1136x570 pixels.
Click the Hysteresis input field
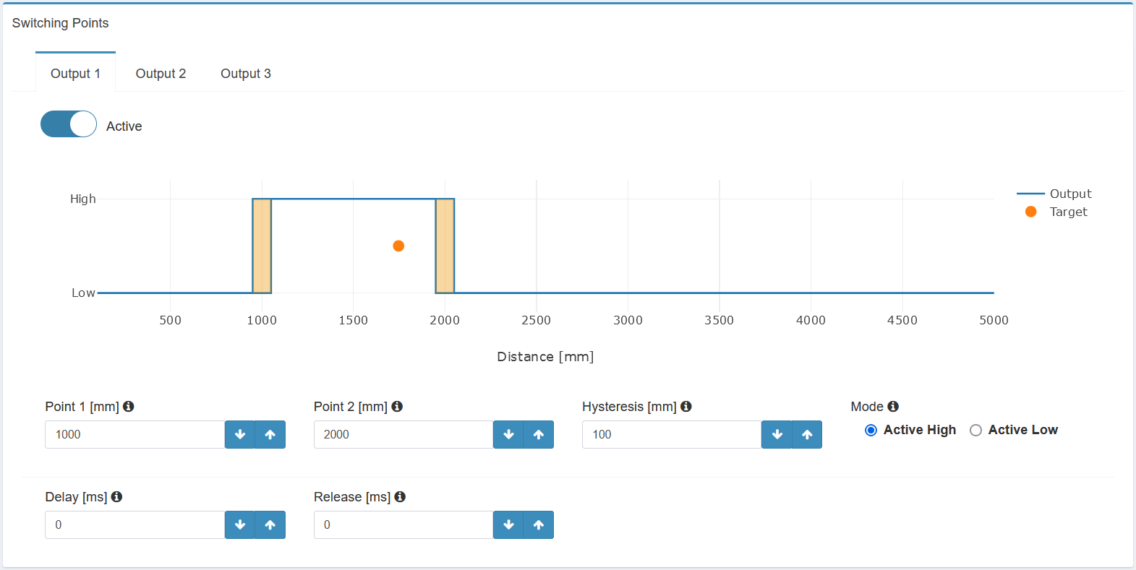pos(671,435)
